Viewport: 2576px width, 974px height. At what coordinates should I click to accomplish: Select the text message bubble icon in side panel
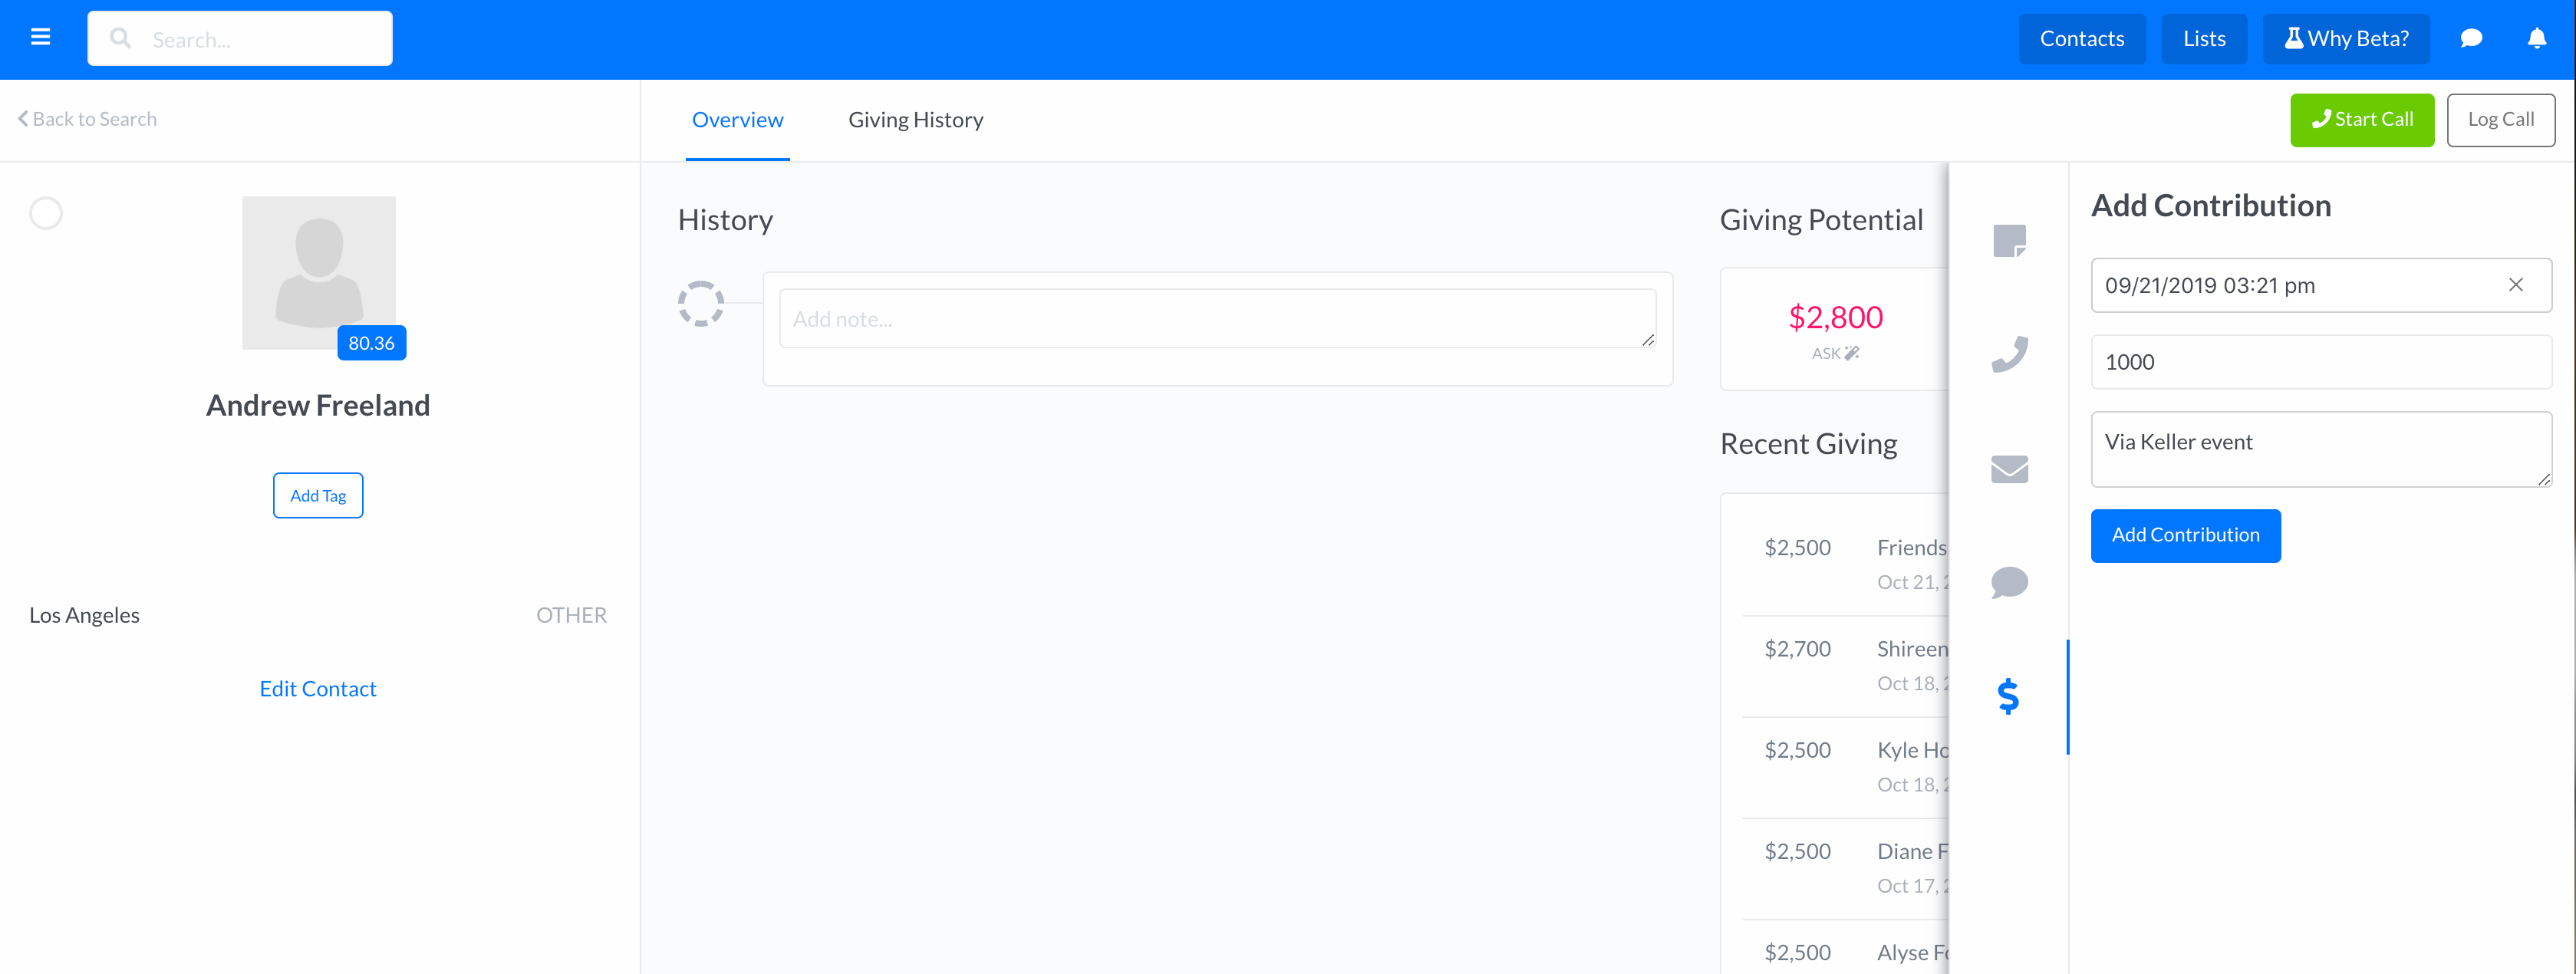click(x=2009, y=582)
